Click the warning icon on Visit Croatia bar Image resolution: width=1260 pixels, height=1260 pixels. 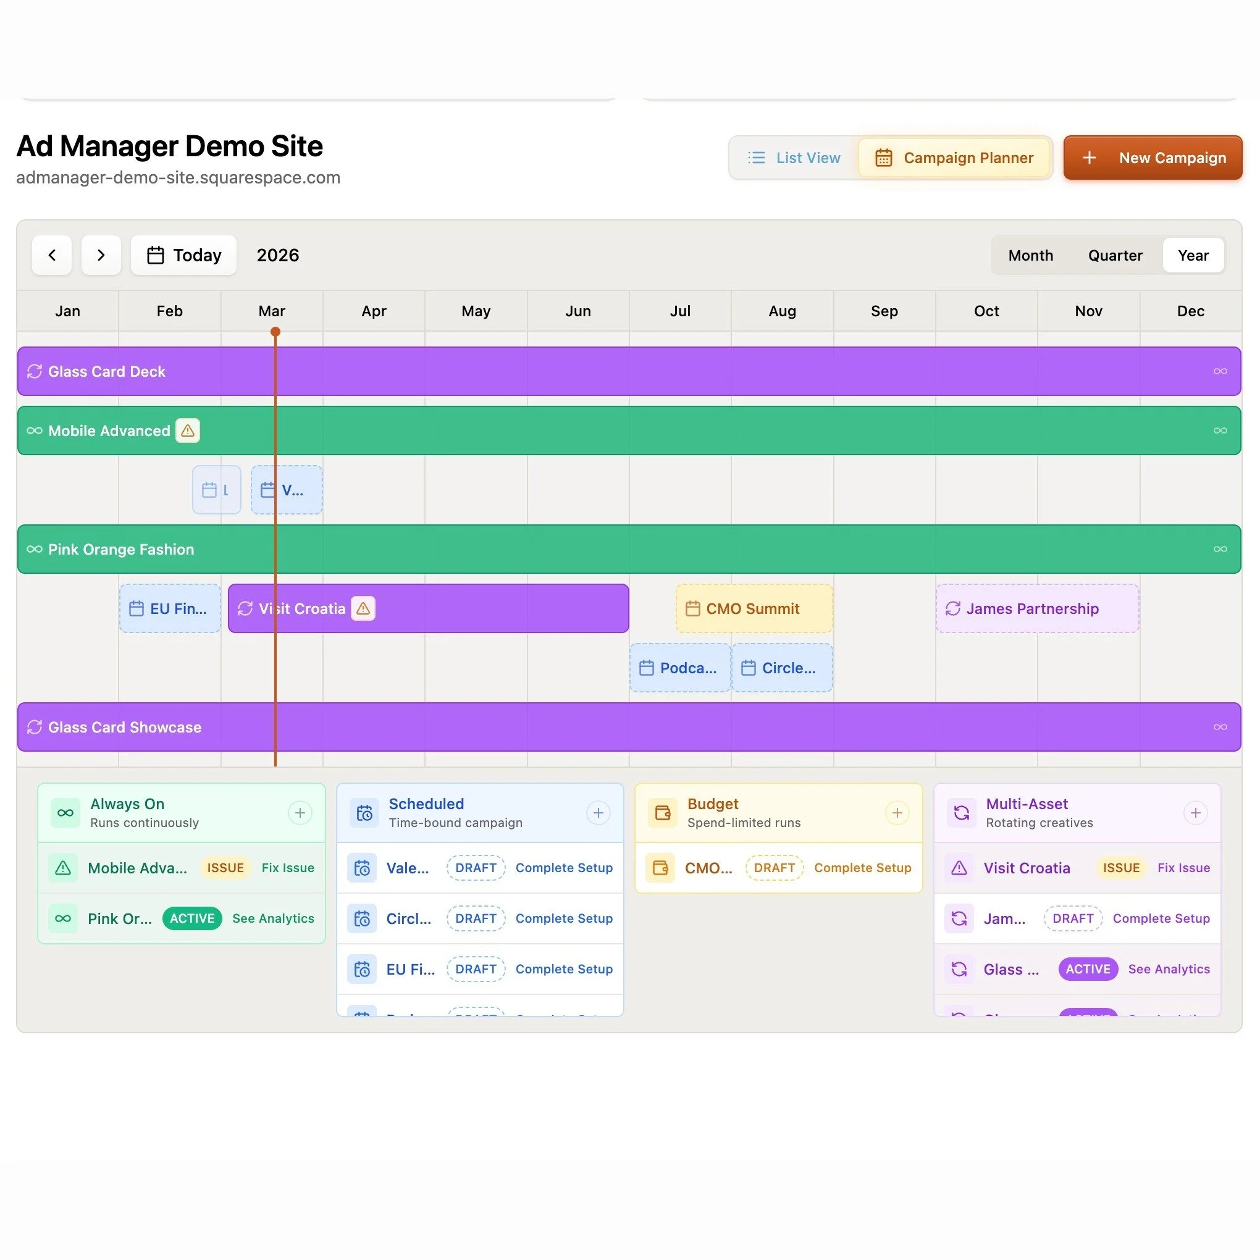point(363,608)
